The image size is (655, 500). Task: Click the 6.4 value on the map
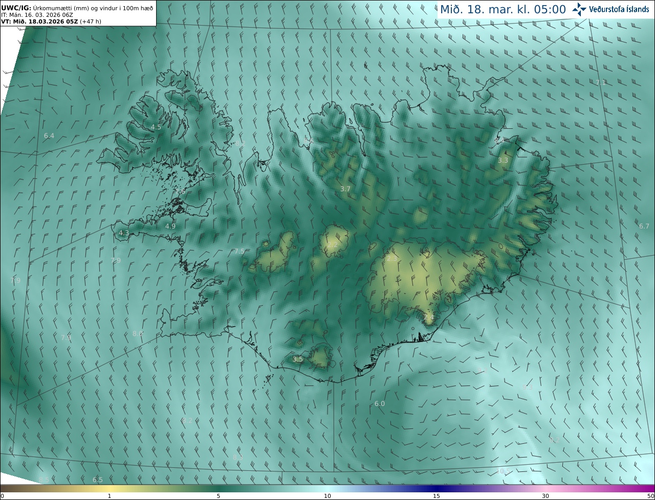click(x=49, y=135)
